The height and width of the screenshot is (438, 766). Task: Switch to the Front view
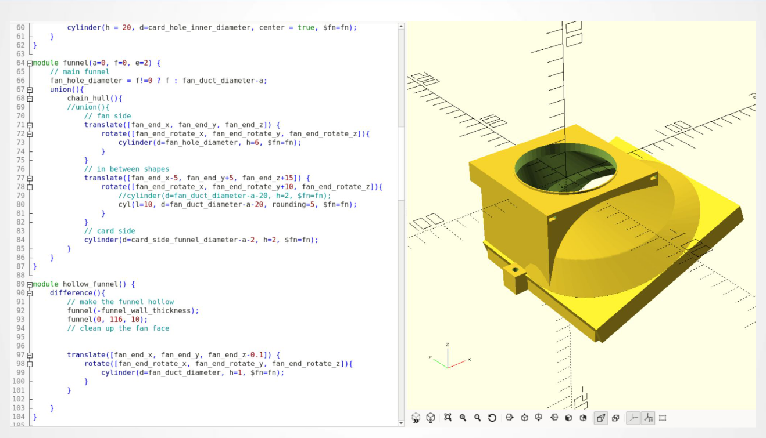[x=568, y=418]
